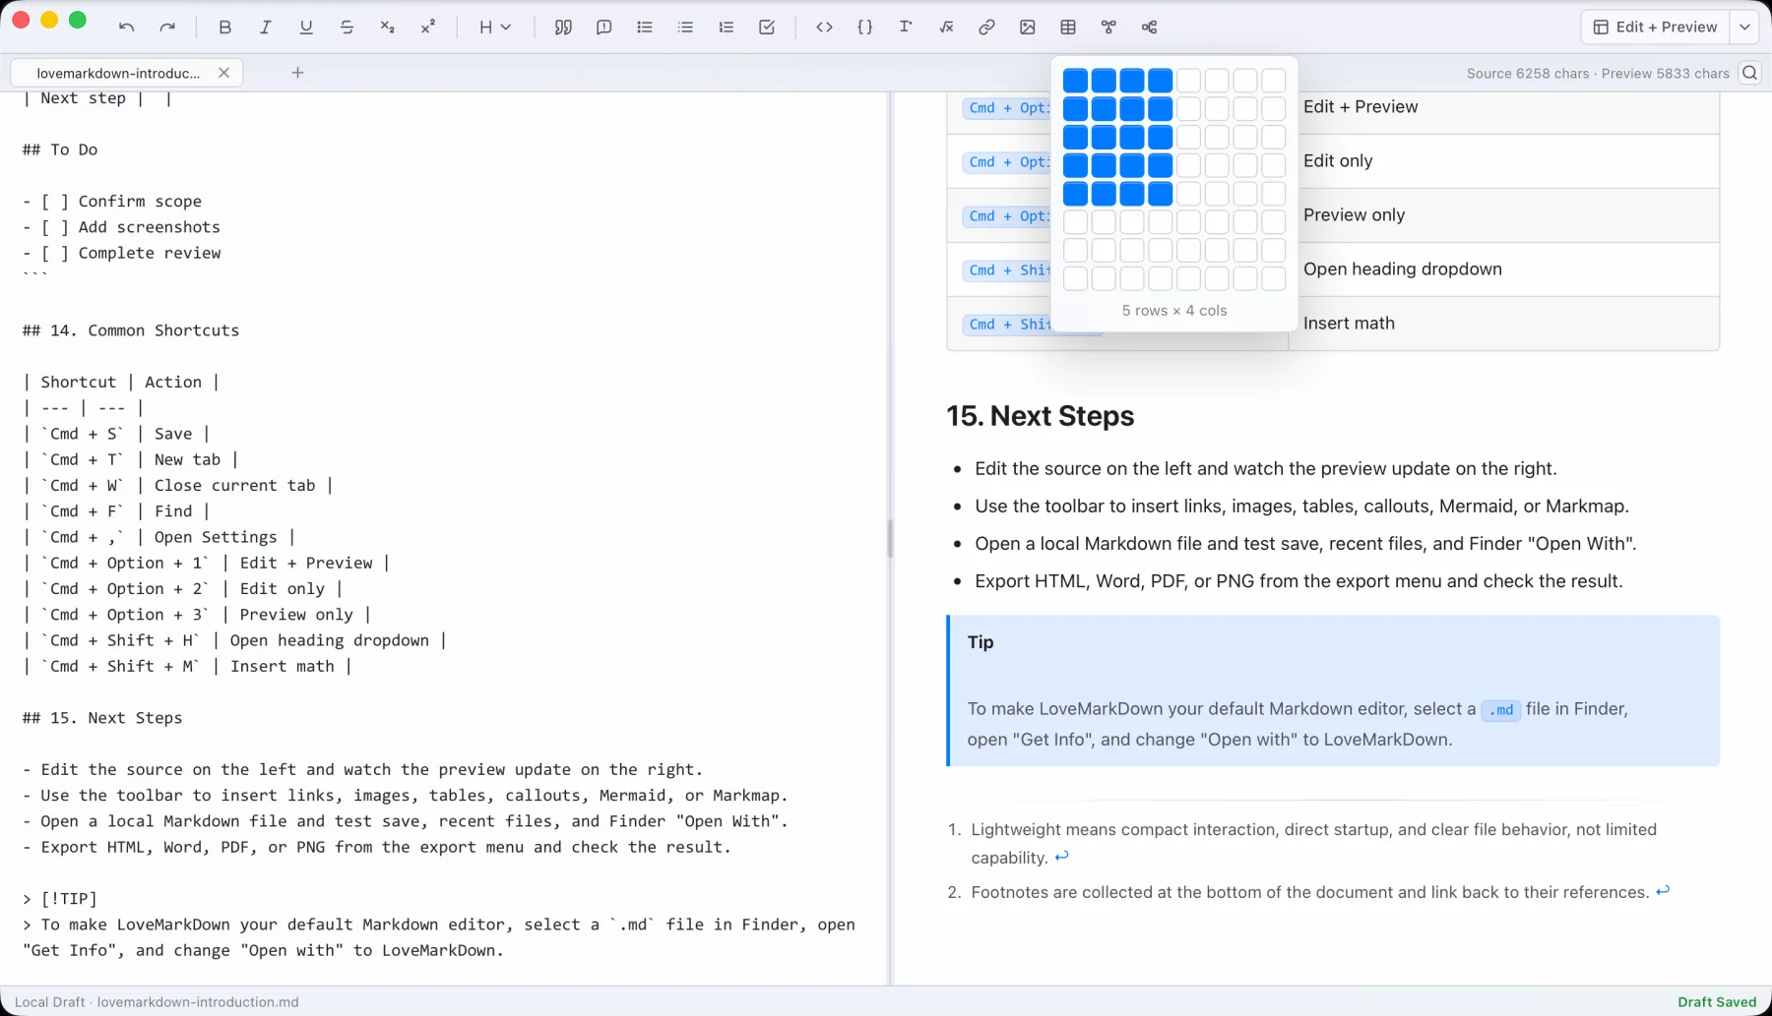Screen dimensions: 1772x1016
Task: Click '- [ ] Complete review' source line
Action: 121,253
